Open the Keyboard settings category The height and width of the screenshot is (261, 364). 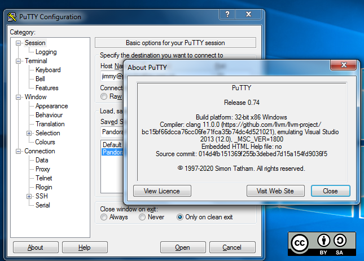click(x=48, y=70)
